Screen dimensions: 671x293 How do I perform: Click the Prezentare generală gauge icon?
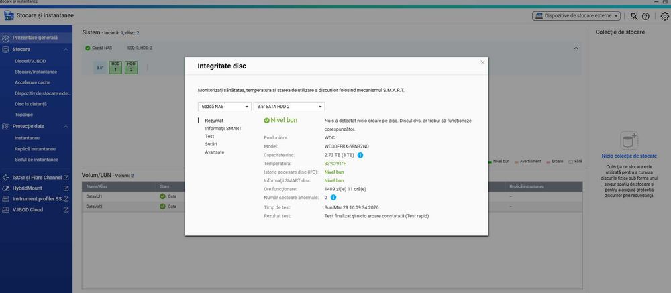click(5, 38)
